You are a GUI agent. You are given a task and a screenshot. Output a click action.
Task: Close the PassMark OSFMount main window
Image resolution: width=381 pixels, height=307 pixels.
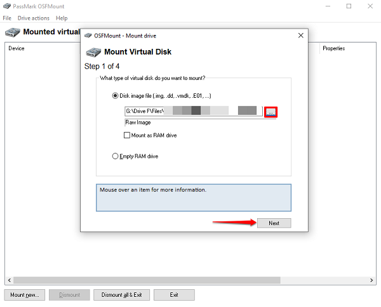[x=370, y=6]
